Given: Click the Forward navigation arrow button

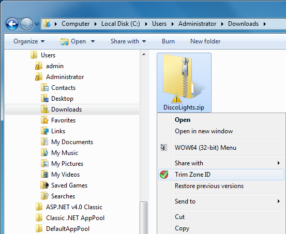Looking at the screenshot, I should click(x=26, y=24).
